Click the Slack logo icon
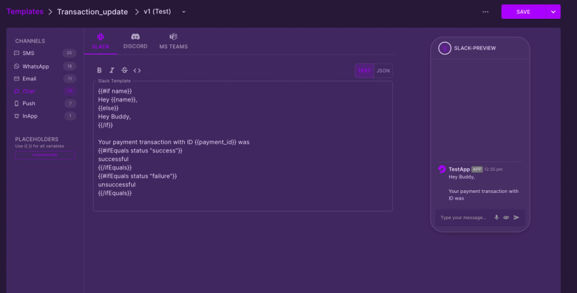 pyautogui.click(x=100, y=37)
